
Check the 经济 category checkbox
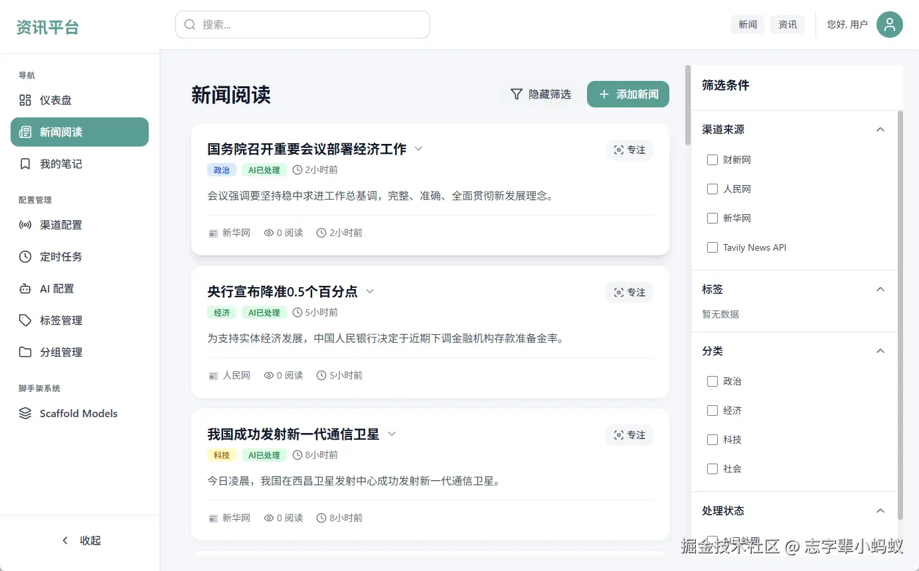(x=712, y=411)
